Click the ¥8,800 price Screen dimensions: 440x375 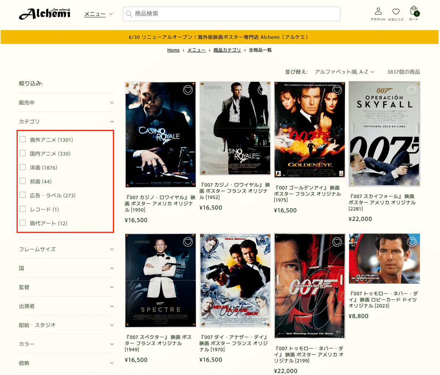pos(359,316)
